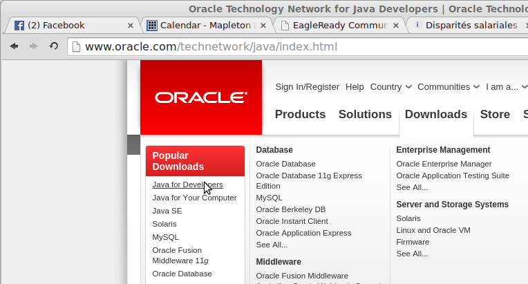528x284 pixels.
Task: Open Oracle Fusion Middleware 11g link
Action: 180,256
